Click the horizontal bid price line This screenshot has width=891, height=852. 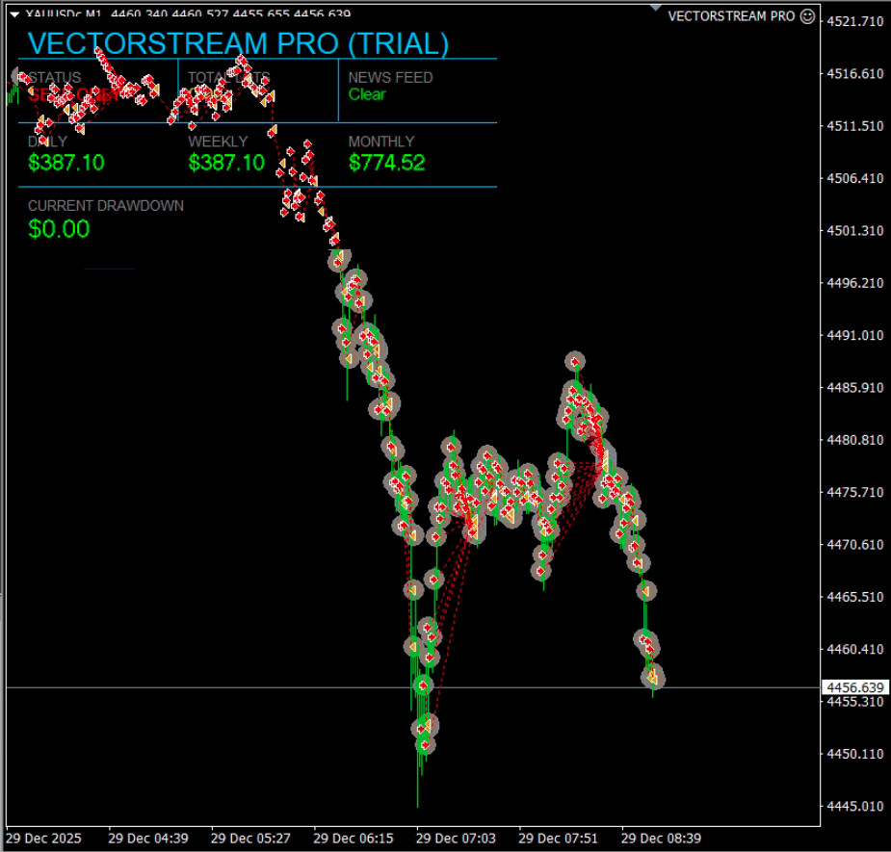413,687
